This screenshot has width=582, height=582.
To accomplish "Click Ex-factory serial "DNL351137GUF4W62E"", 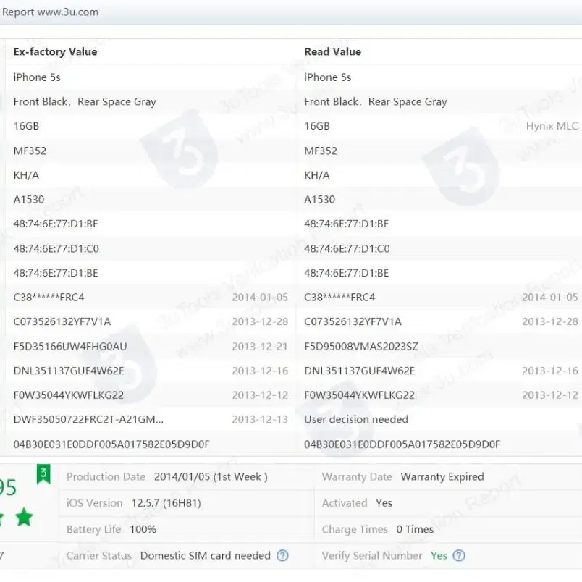I will click(69, 371).
